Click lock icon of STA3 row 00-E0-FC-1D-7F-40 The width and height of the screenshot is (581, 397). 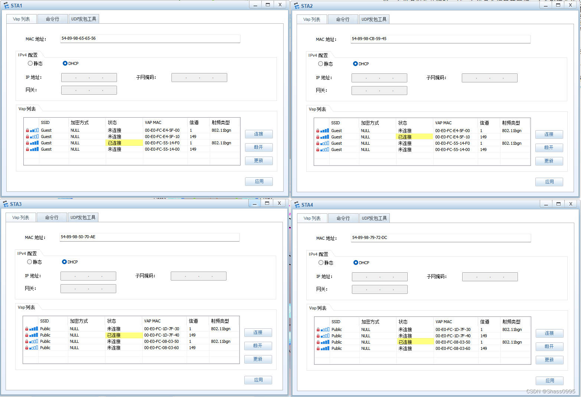[26, 335]
